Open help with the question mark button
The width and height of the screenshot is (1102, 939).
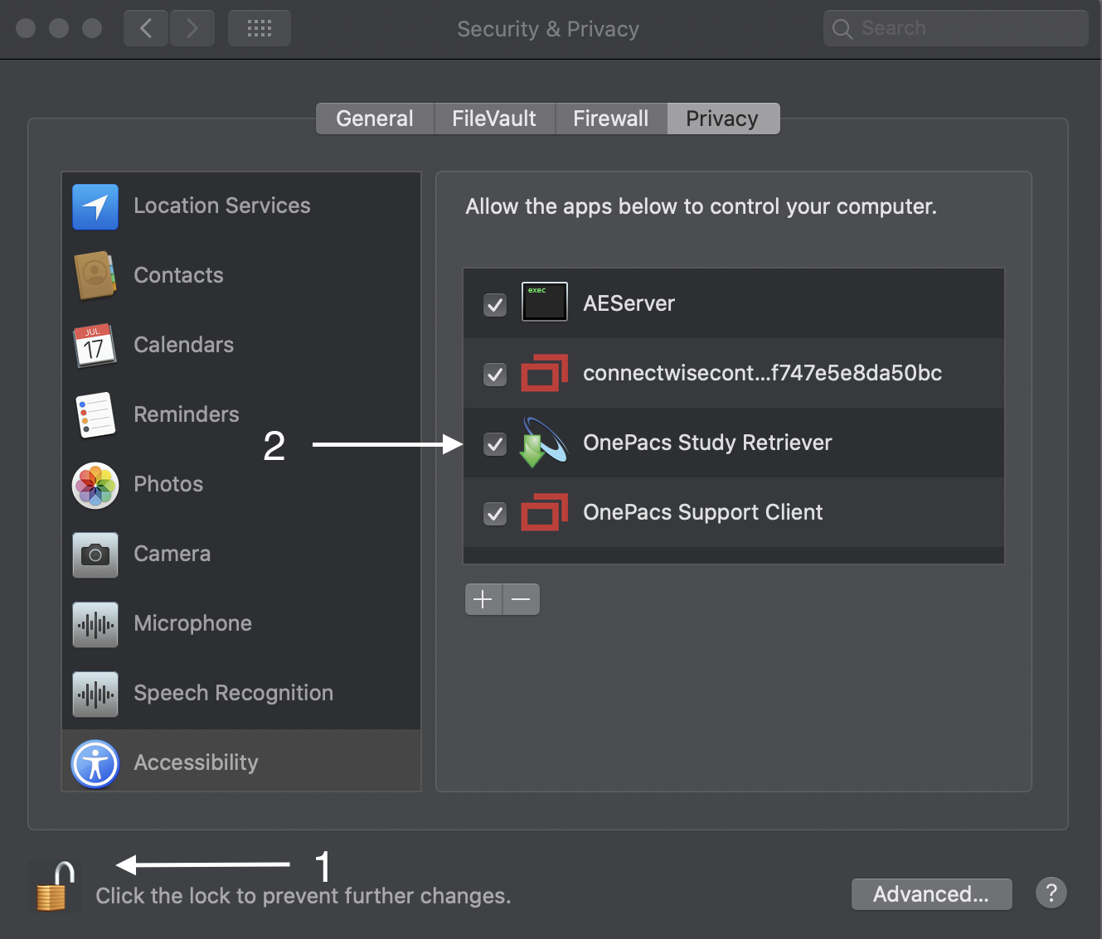pyautogui.click(x=1051, y=893)
